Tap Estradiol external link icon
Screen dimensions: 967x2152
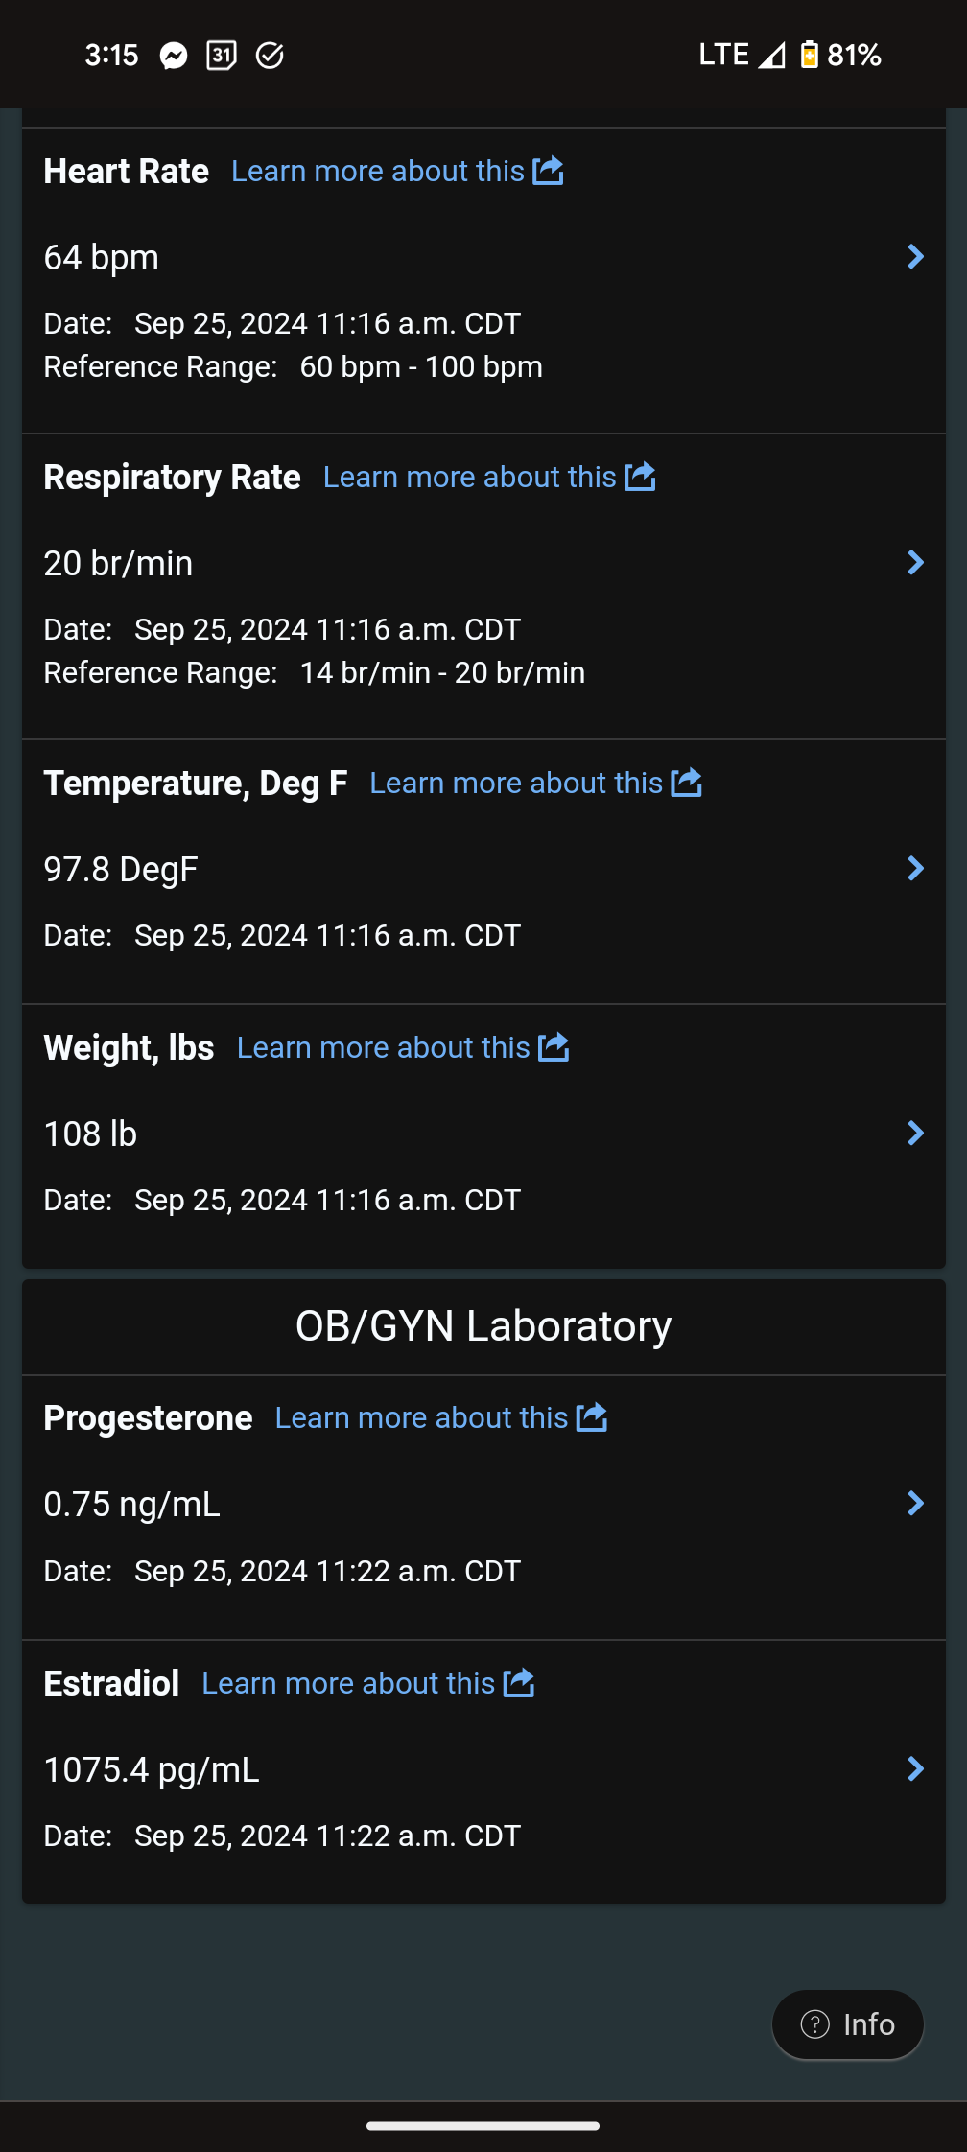tap(519, 1683)
